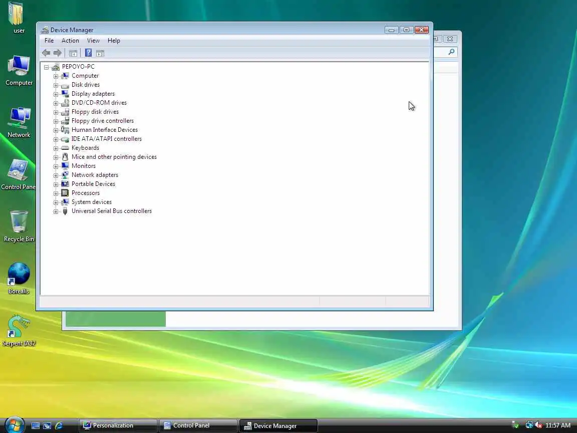Viewport: 577px width, 433px height.
Task: Select the IDE ATA/ATAPI controllers icon
Action: pos(65,139)
